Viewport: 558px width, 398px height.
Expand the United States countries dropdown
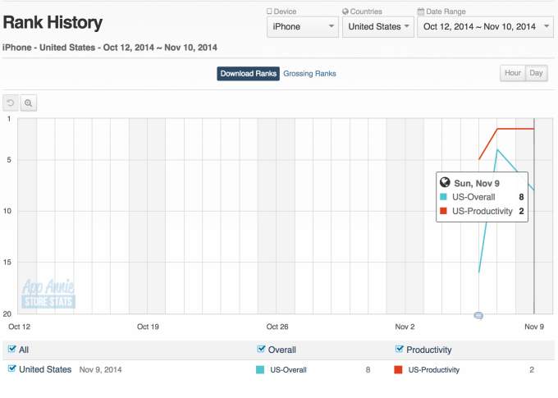point(377,27)
